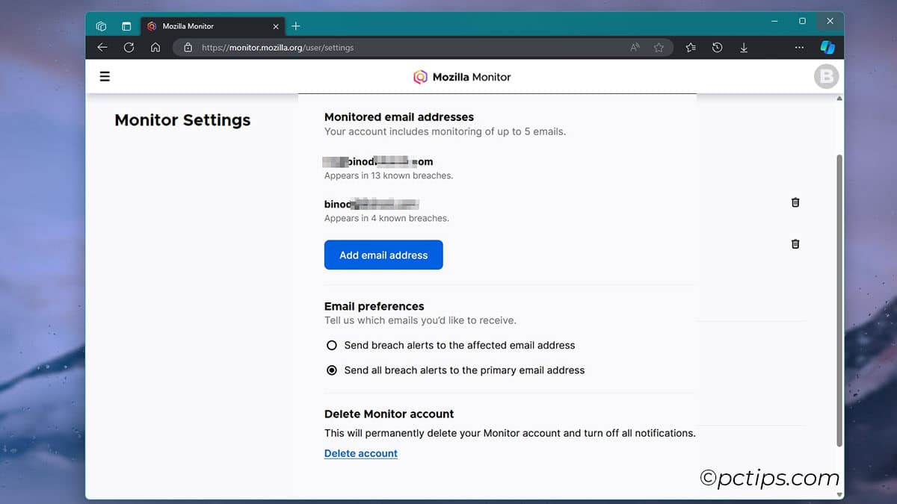Click the second monitored email address
897x504 pixels.
coord(372,204)
